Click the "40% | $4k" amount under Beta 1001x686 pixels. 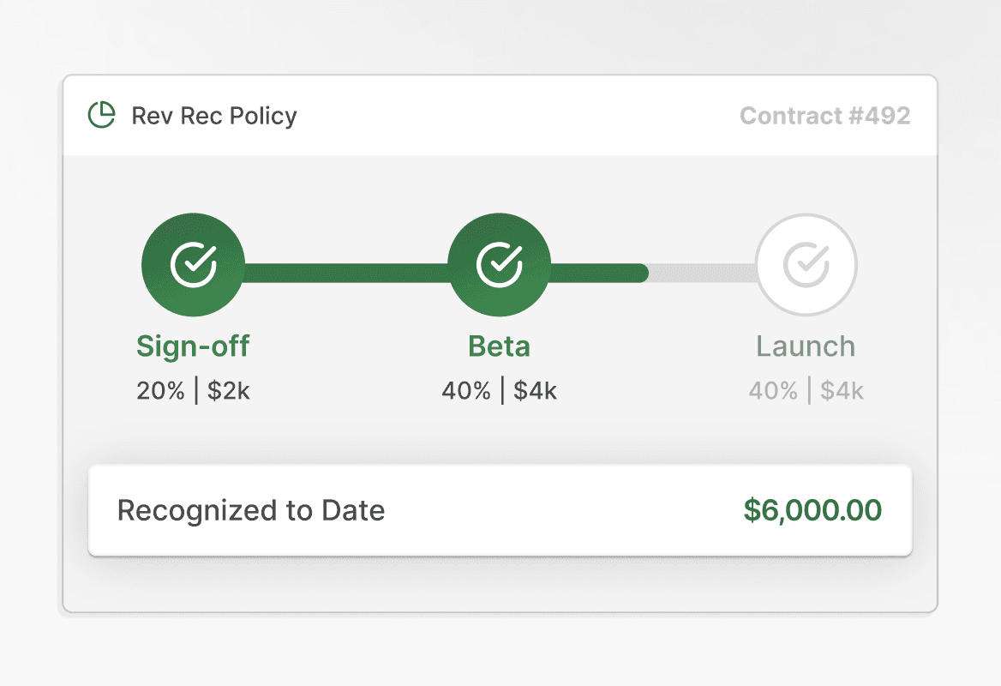[500, 391]
